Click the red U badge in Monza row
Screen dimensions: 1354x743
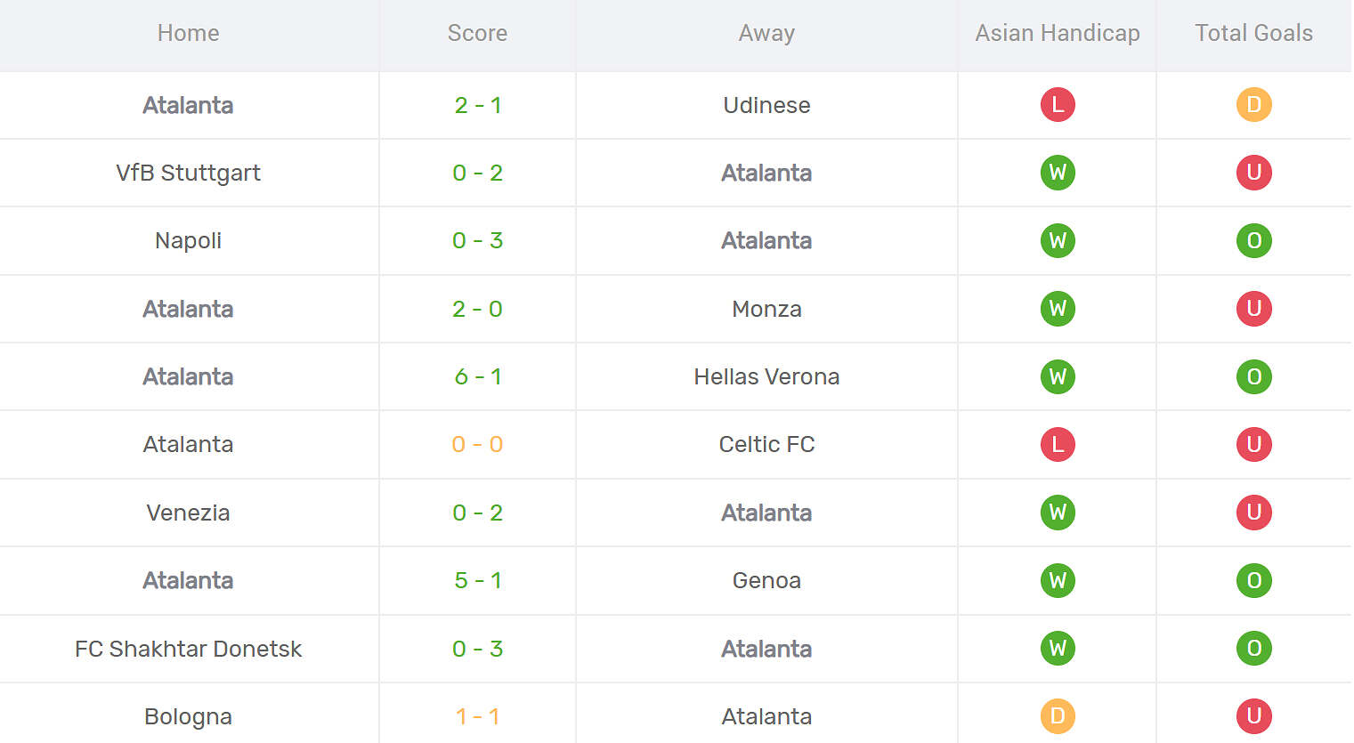coord(1253,309)
